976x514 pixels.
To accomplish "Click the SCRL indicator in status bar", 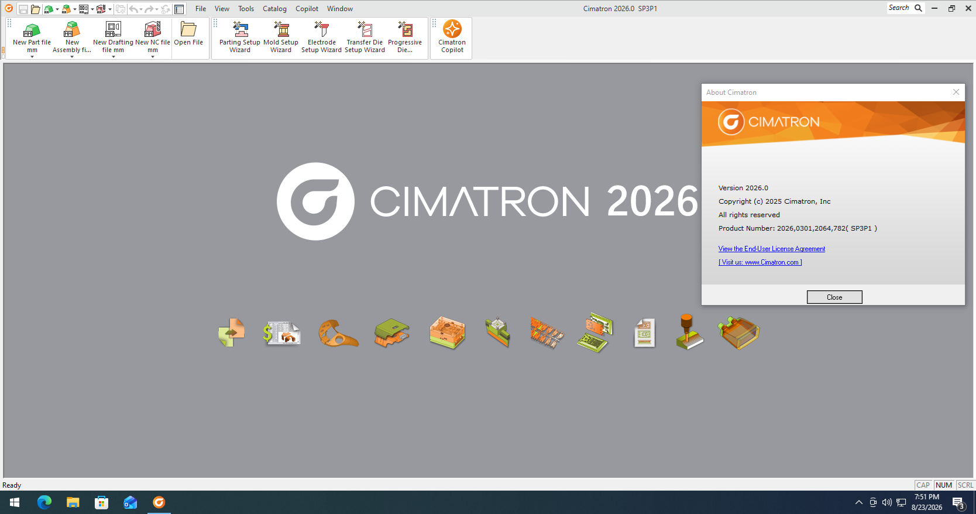I will (x=965, y=485).
